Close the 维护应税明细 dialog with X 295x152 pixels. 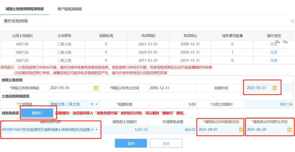click(x=292, y=21)
